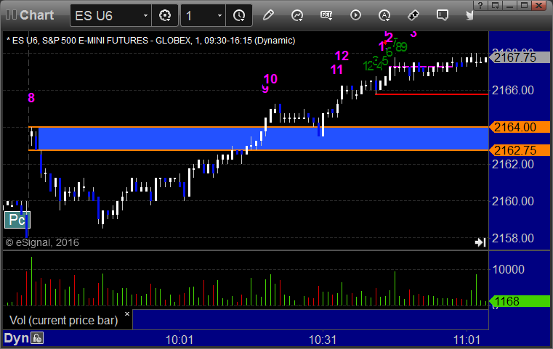Open the circled A dropdown icon
Screen dimensions: 553x349
tap(384, 15)
